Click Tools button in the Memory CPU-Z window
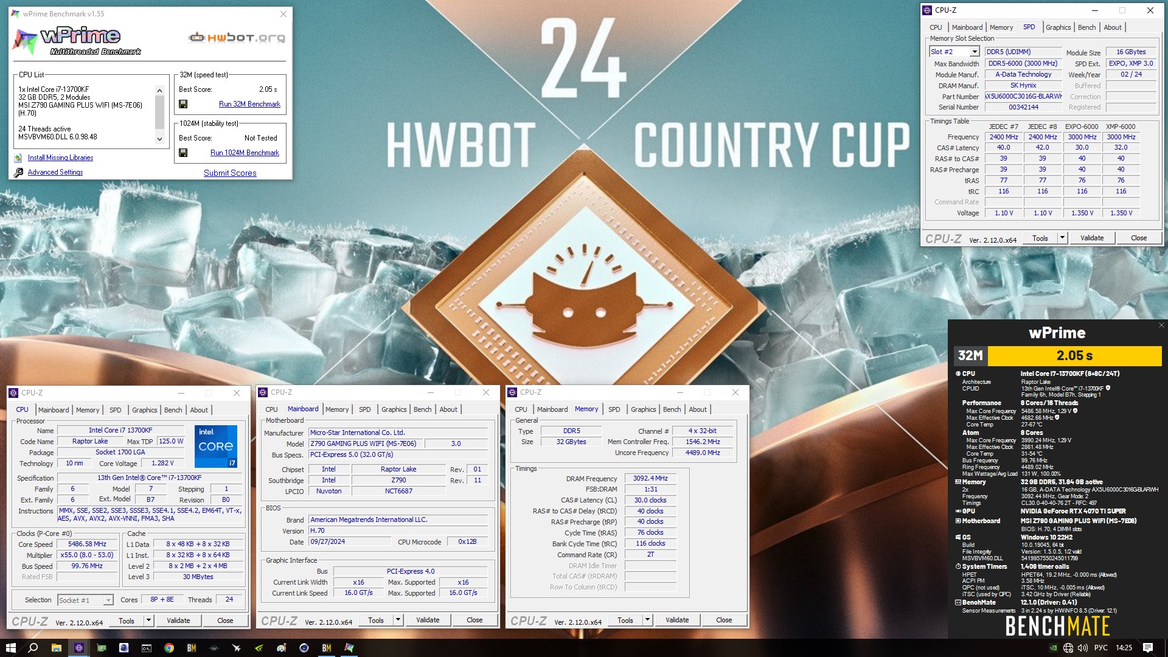Viewport: 1168px width, 657px height. pos(625,620)
